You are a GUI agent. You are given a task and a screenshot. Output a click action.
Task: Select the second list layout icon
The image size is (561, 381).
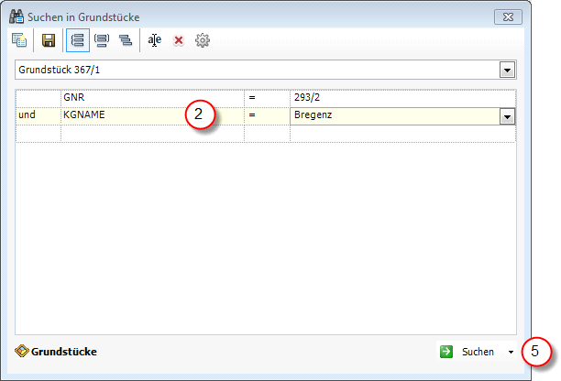tap(102, 40)
